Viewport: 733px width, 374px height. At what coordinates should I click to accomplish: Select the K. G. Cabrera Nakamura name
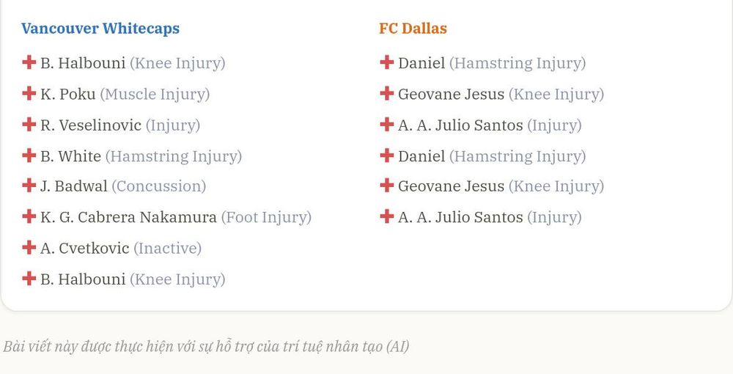point(128,217)
